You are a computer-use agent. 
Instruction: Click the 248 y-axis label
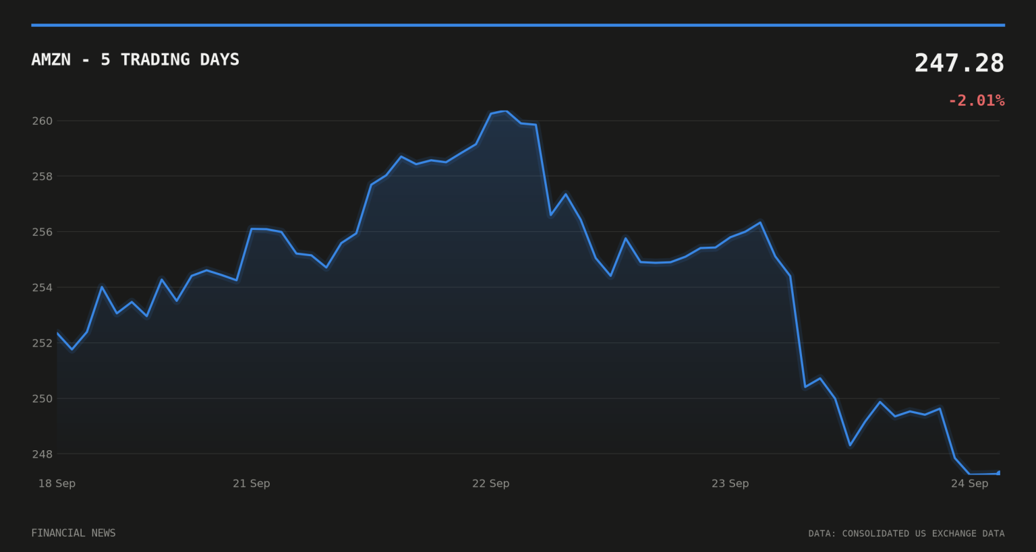(x=42, y=454)
